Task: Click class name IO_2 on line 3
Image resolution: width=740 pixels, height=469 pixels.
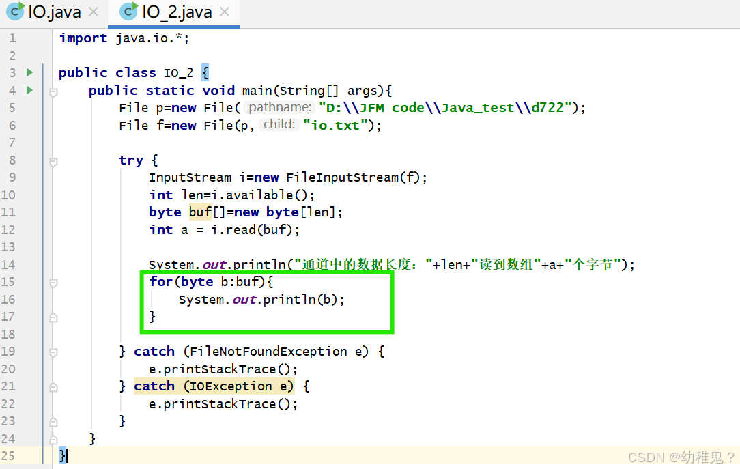Action: [x=178, y=73]
